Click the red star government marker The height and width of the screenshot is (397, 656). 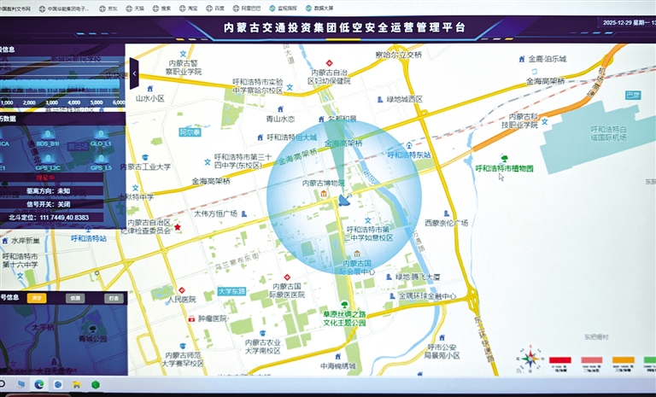(x=178, y=227)
